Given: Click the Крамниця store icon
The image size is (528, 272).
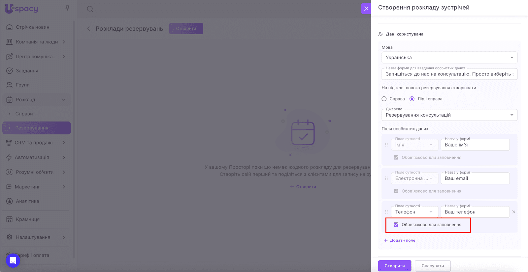Looking at the screenshot, I should (x=10, y=219).
